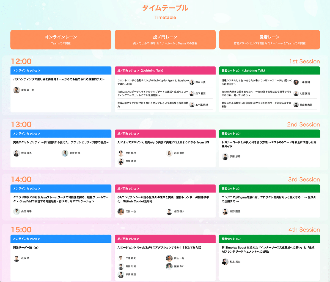The height and width of the screenshot is (282, 330).
Task: Click 村上 拓也's speaker photo
Action: tap(225, 262)
